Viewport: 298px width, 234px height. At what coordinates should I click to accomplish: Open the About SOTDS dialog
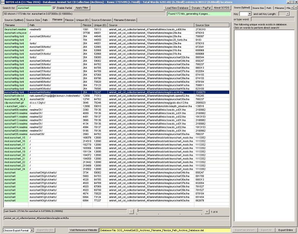221,8
